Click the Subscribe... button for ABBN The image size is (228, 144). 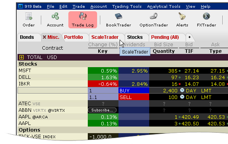[x=102, y=110]
